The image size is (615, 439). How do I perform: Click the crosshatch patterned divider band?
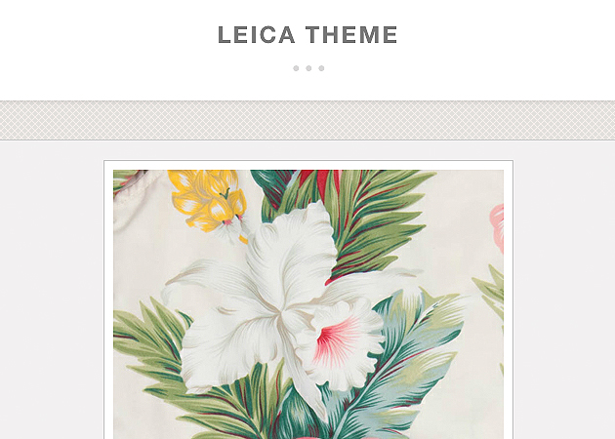tap(307, 120)
